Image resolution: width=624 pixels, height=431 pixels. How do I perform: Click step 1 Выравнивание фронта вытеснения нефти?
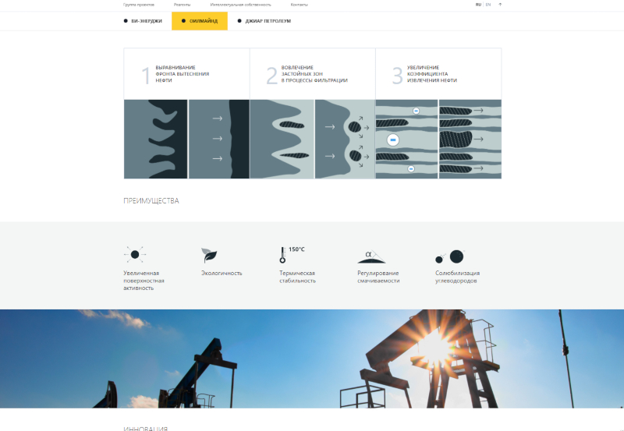(182, 74)
